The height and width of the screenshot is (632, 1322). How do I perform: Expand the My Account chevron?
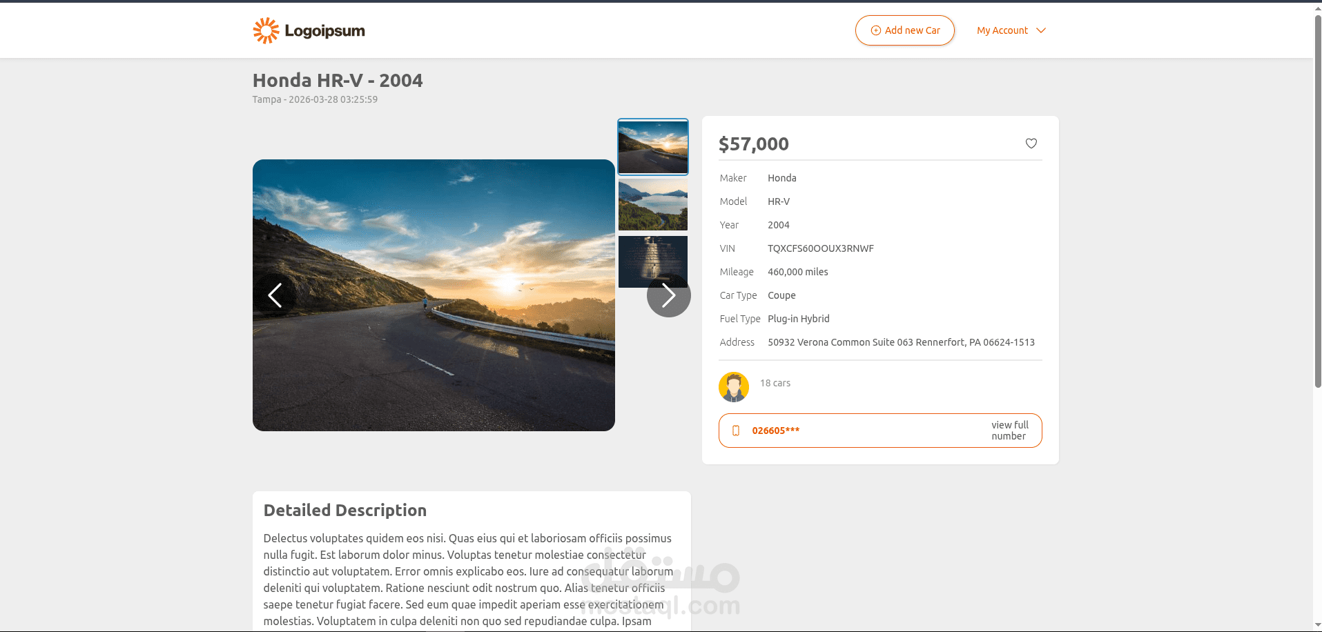click(1041, 30)
